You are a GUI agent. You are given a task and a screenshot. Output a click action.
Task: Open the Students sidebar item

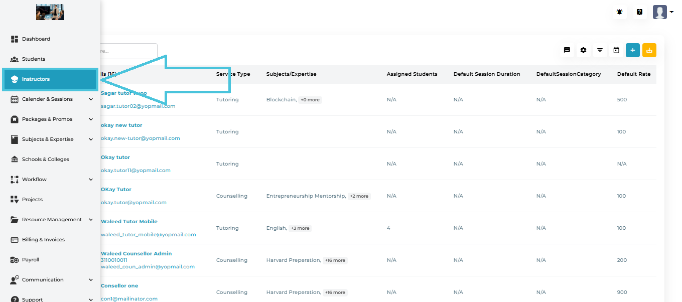tap(33, 59)
